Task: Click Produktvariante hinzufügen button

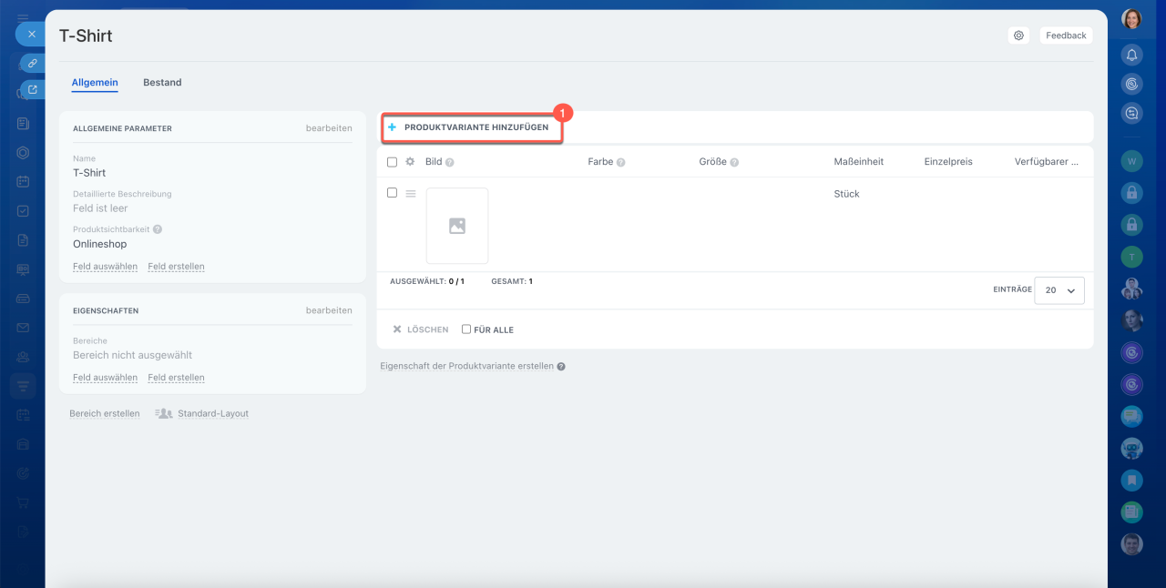Action: click(x=472, y=127)
